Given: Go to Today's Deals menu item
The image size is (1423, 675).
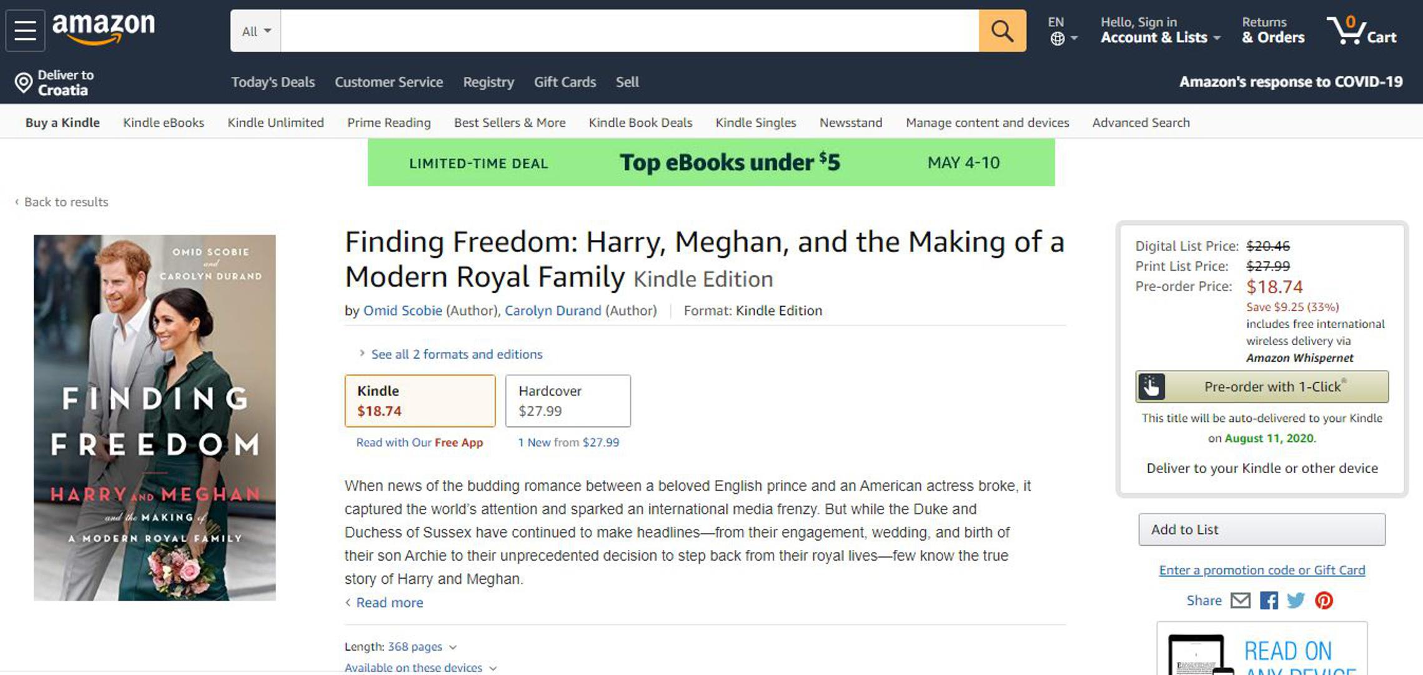Looking at the screenshot, I should click(x=273, y=82).
